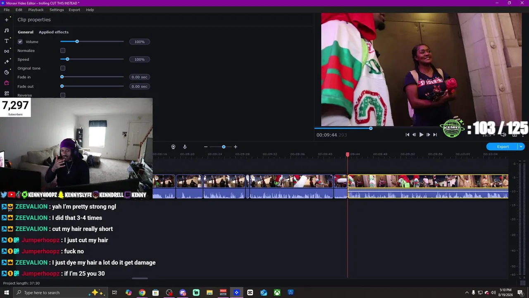This screenshot has width=529, height=298.
Task: Open the Edit menu
Action: 19,10
